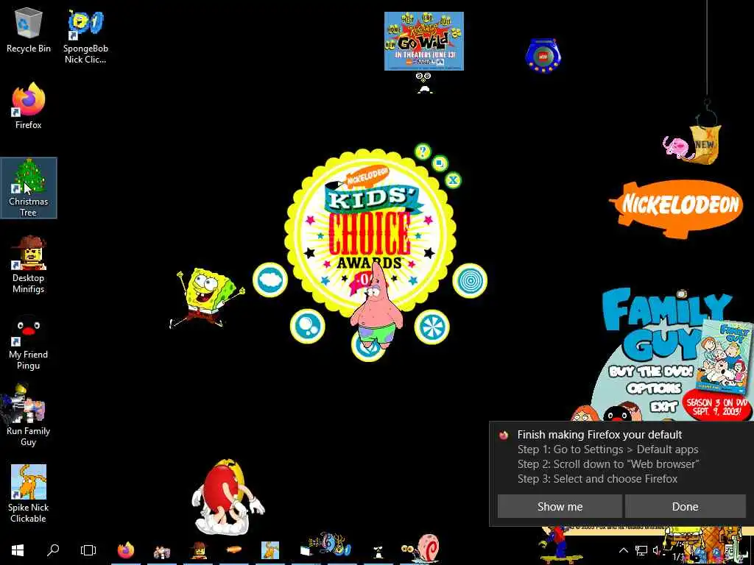Click the help question-mark button on Kids' Choice widget
The width and height of the screenshot is (754, 565).
coord(423,152)
